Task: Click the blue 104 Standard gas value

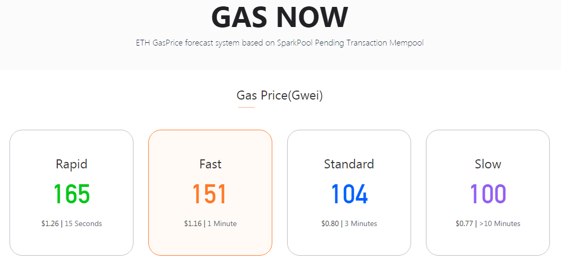Action: (349, 194)
